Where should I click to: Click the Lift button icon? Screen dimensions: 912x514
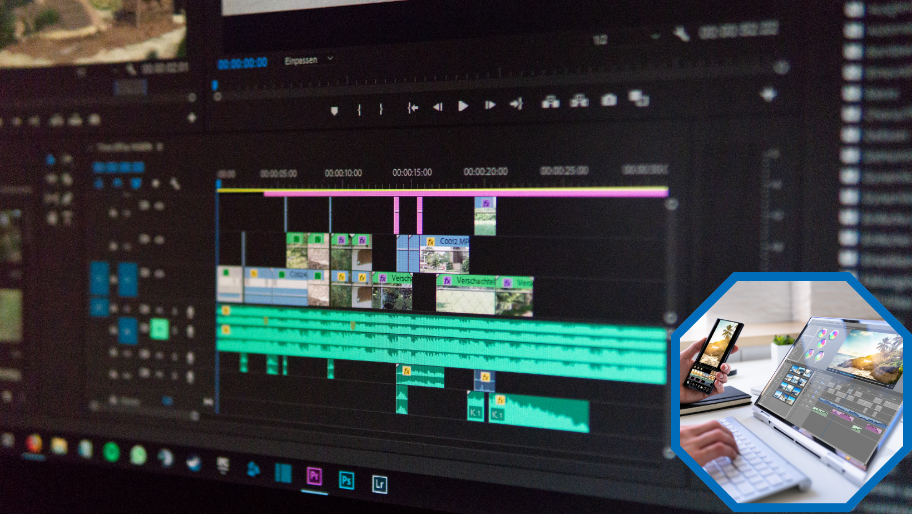coord(551,102)
